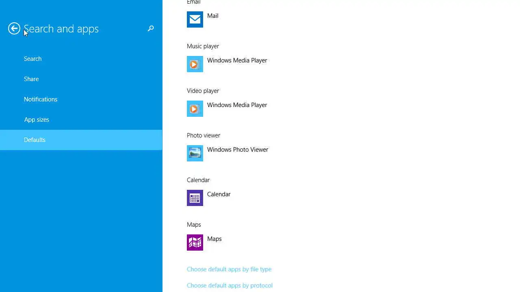Open the App sizes section
520x292 pixels.
tap(81, 120)
